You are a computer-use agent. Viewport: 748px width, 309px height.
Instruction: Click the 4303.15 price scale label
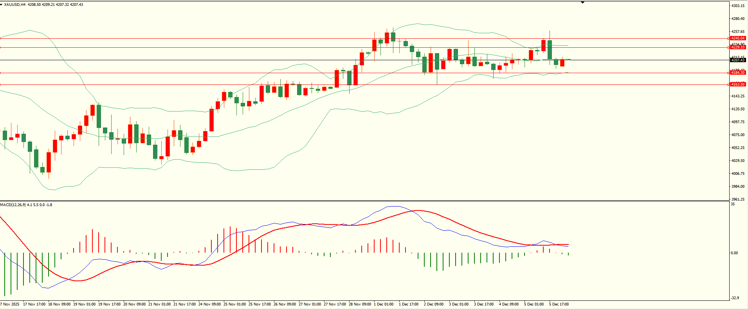pyautogui.click(x=738, y=6)
